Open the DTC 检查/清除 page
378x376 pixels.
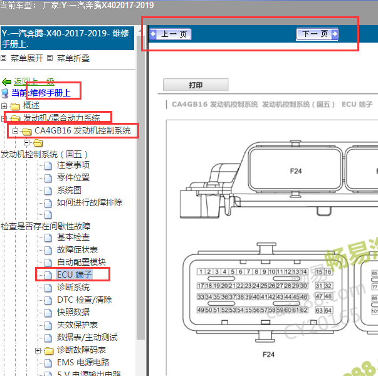[85, 300]
